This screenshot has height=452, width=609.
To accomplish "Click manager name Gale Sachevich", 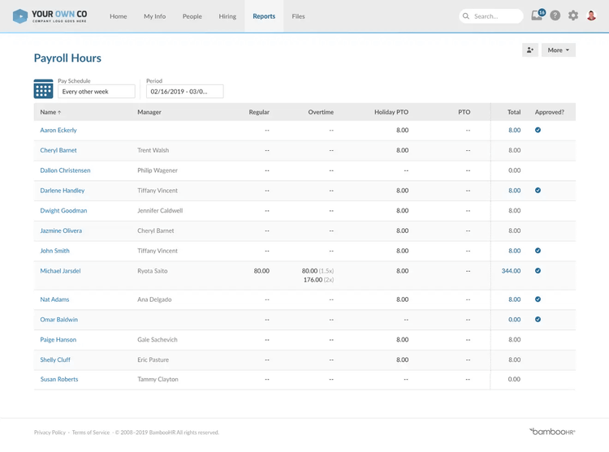I will point(158,340).
